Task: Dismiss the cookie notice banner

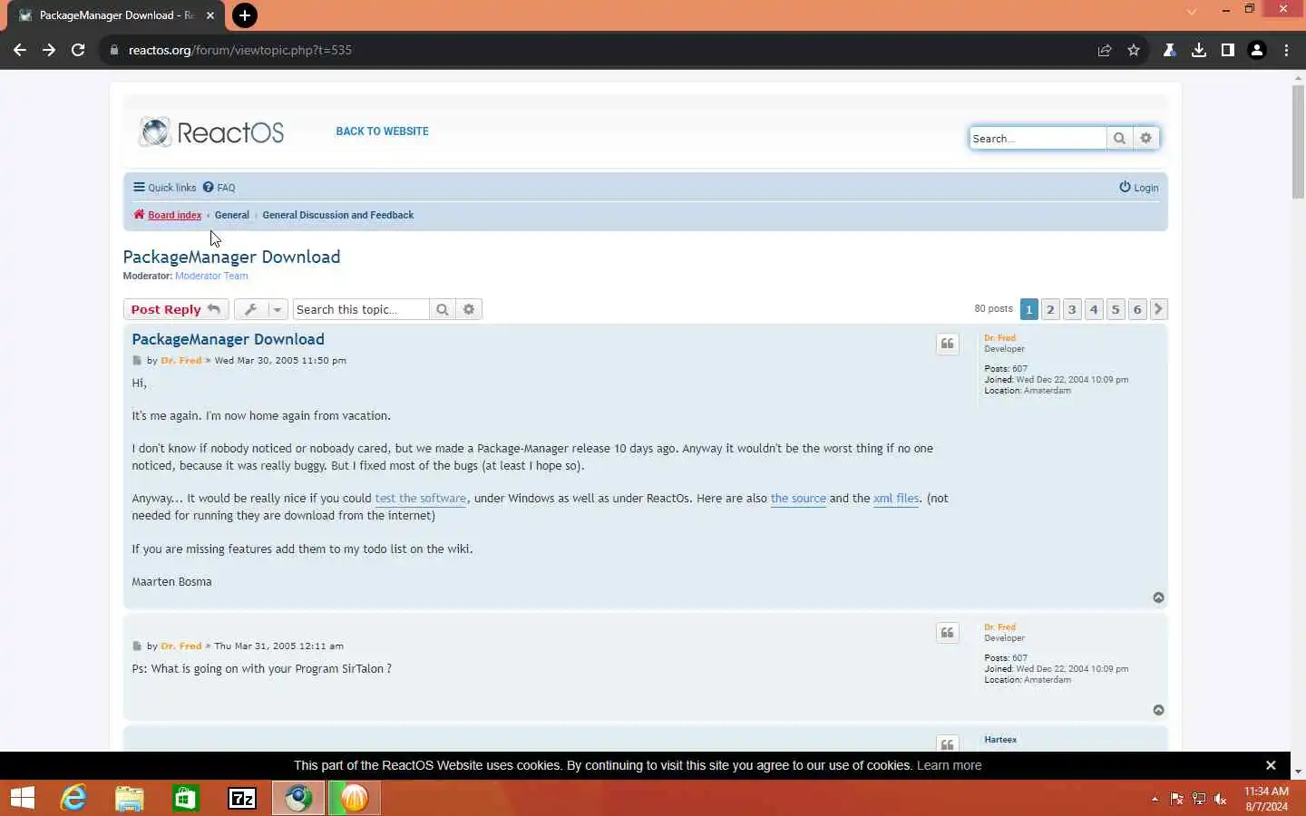Action: click(x=1271, y=765)
